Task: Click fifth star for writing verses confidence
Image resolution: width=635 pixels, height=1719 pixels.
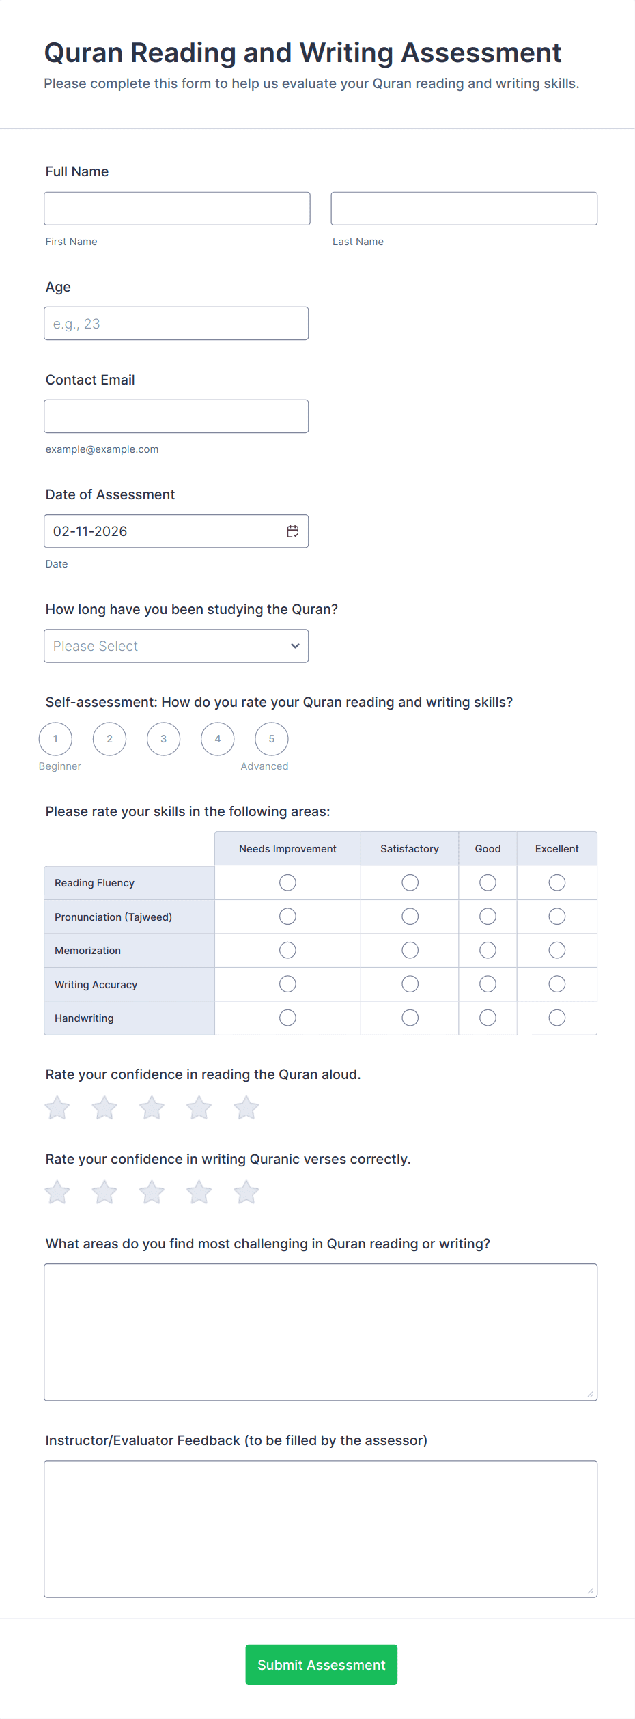Action: (x=246, y=1192)
